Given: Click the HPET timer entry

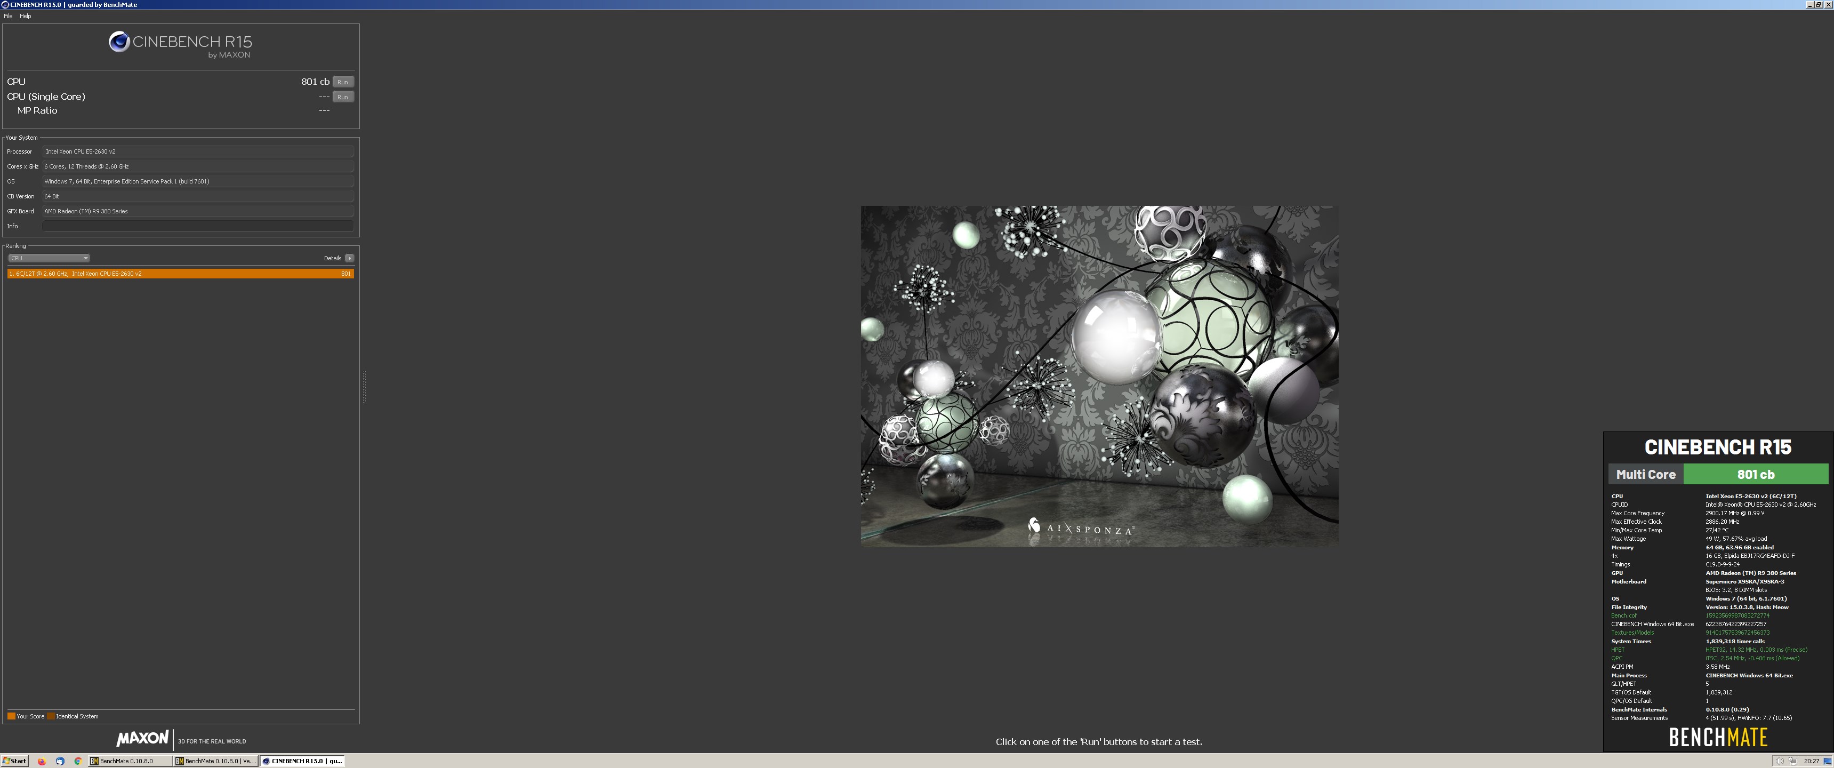Looking at the screenshot, I should tap(1618, 650).
